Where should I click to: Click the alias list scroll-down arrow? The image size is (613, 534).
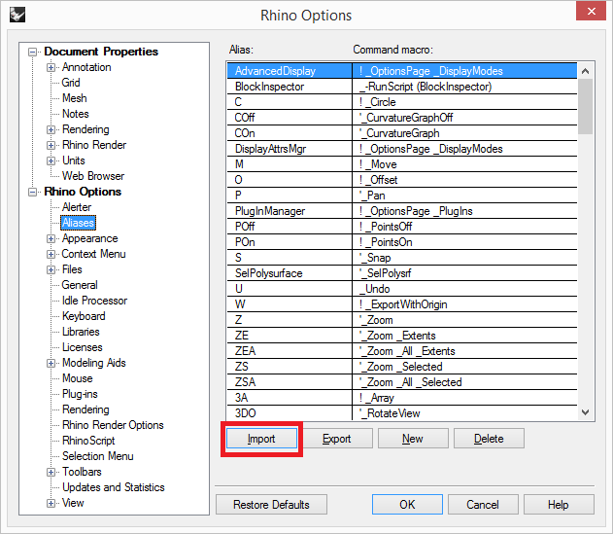(x=585, y=412)
